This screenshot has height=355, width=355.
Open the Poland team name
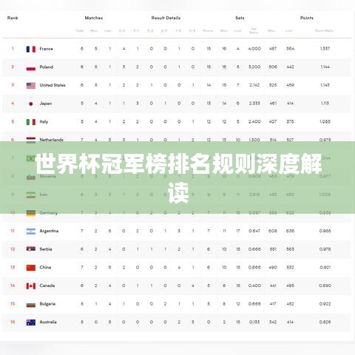(47, 67)
